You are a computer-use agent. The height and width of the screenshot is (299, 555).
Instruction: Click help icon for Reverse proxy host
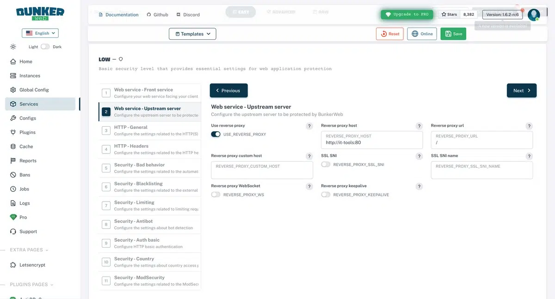point(419,126)
